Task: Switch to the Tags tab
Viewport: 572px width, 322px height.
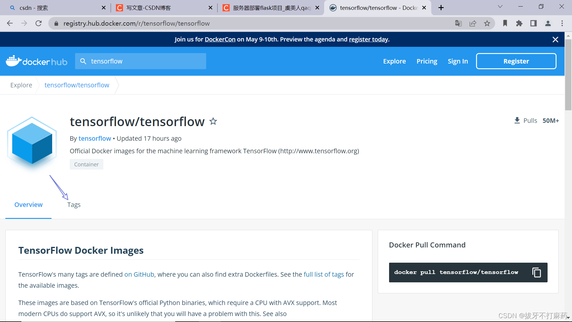Action: click(x=74, y=205)
